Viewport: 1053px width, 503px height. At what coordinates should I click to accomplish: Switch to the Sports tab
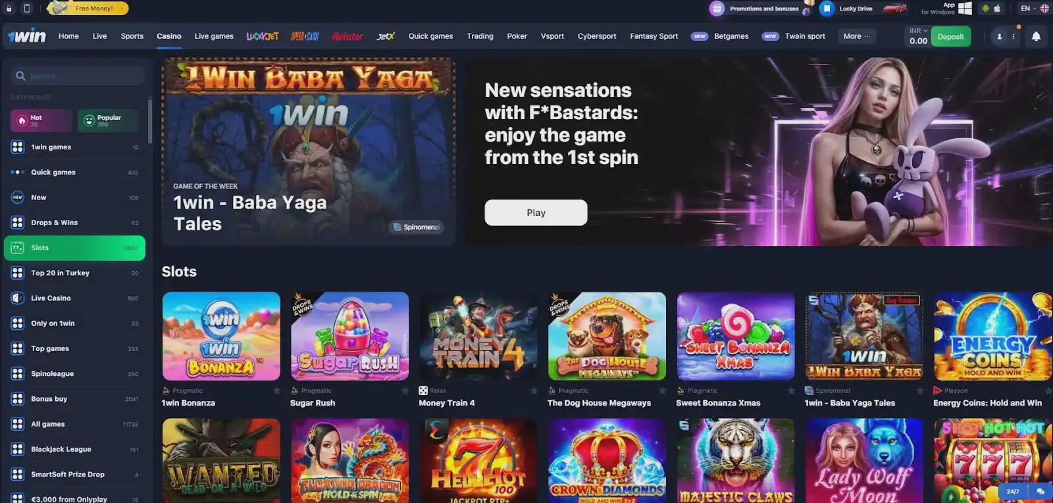click(x=132, y=36)
